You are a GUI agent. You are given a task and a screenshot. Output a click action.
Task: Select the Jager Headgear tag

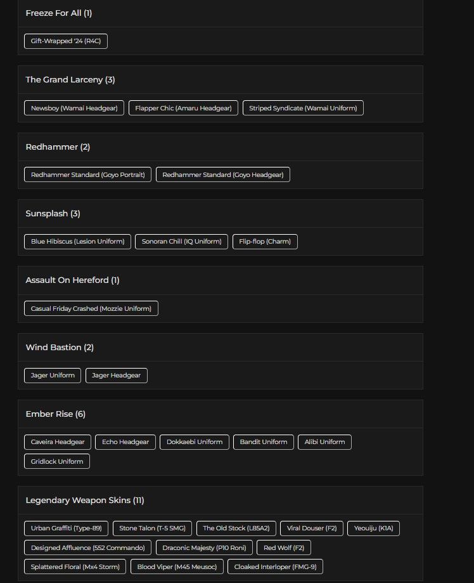click(x=117, y=376)
